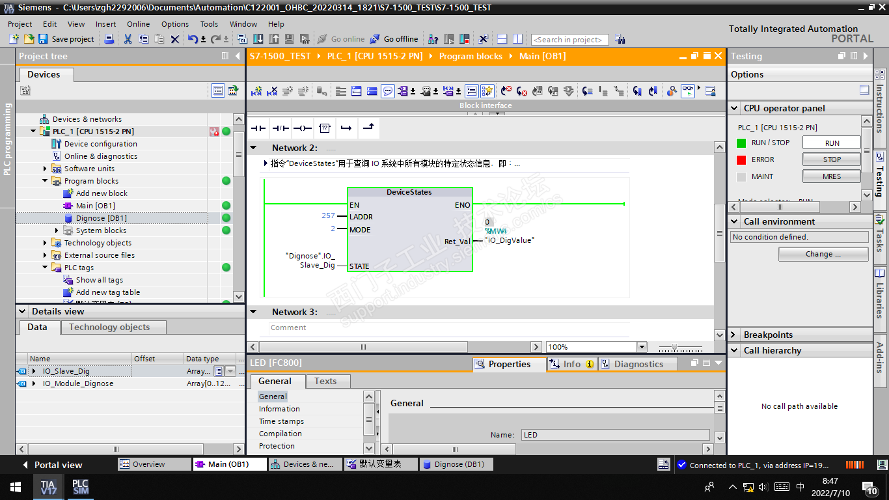889x500 pixels.
Task: Click the Name field containing LED
Action: pos(615,435)
